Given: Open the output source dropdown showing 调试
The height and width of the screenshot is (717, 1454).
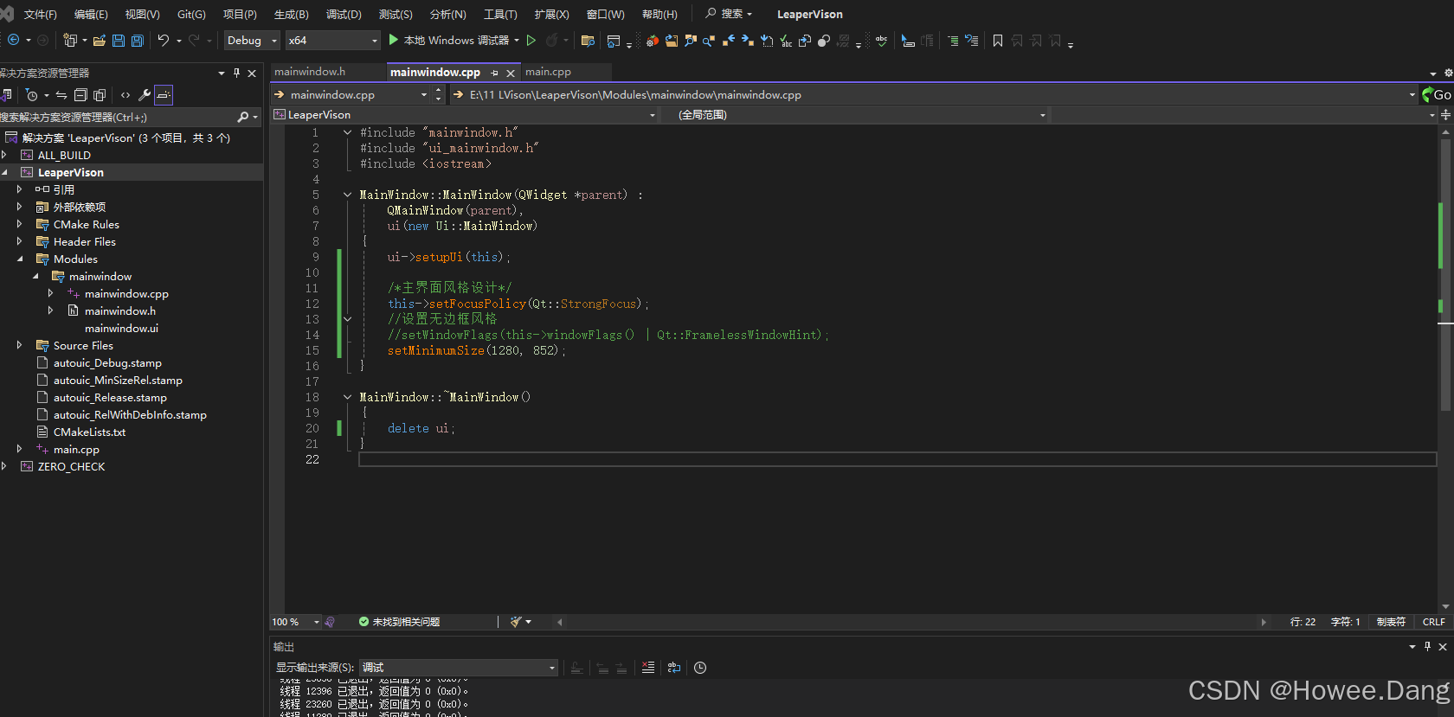Looking at the screenshot, I should pos(459,668).
